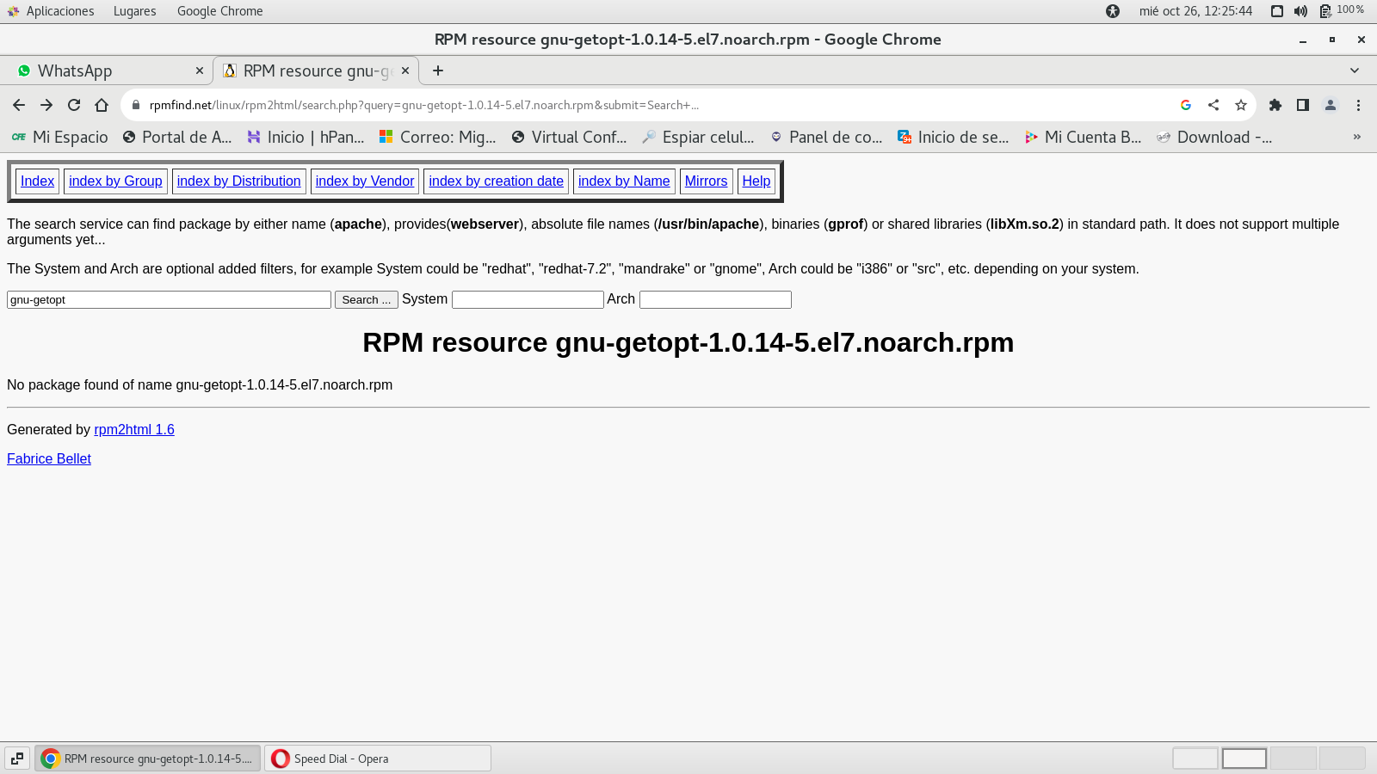Screen dimensions: 1377x774
Task: Show hidden bookmarks with overflow chevron
Action: tap(1357, 137)
